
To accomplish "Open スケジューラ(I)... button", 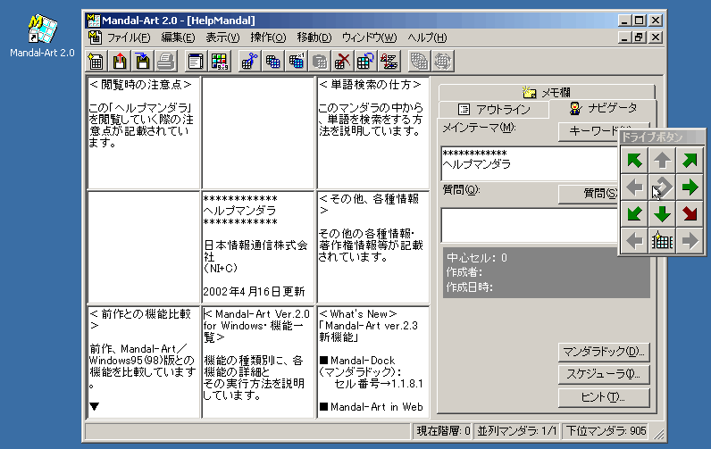I will (x=604, y=375).
